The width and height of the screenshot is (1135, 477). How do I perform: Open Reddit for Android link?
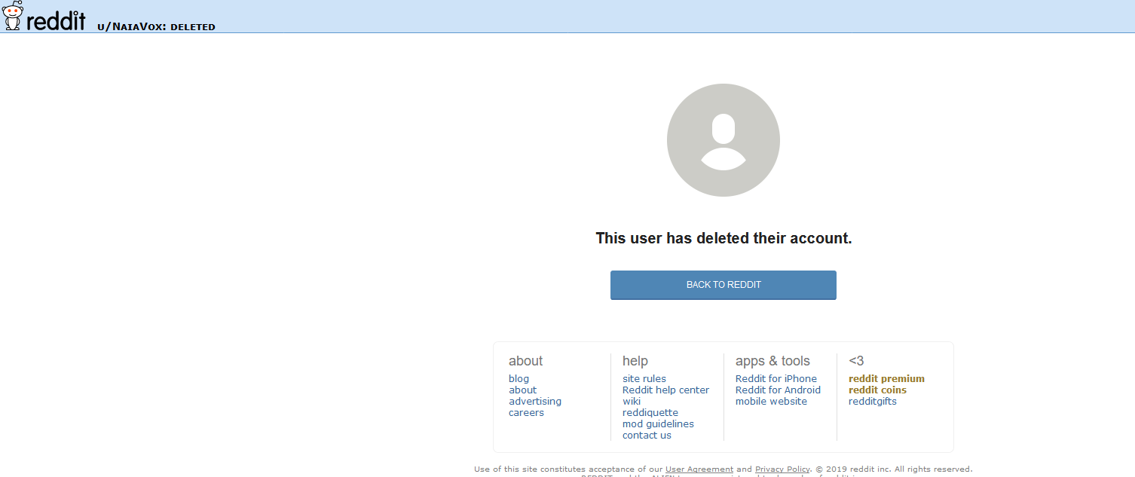pyautogui.click(x=778, y=390)
